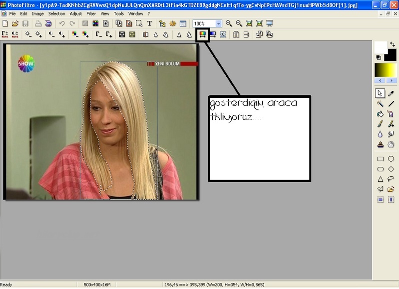Open the Image explorer icon
399x289 pixels.
click(162, 23)
